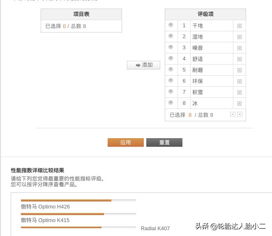Click the 舒适 rating item text
Viewport: 272px width, 236px height.
tap(197, 59)
